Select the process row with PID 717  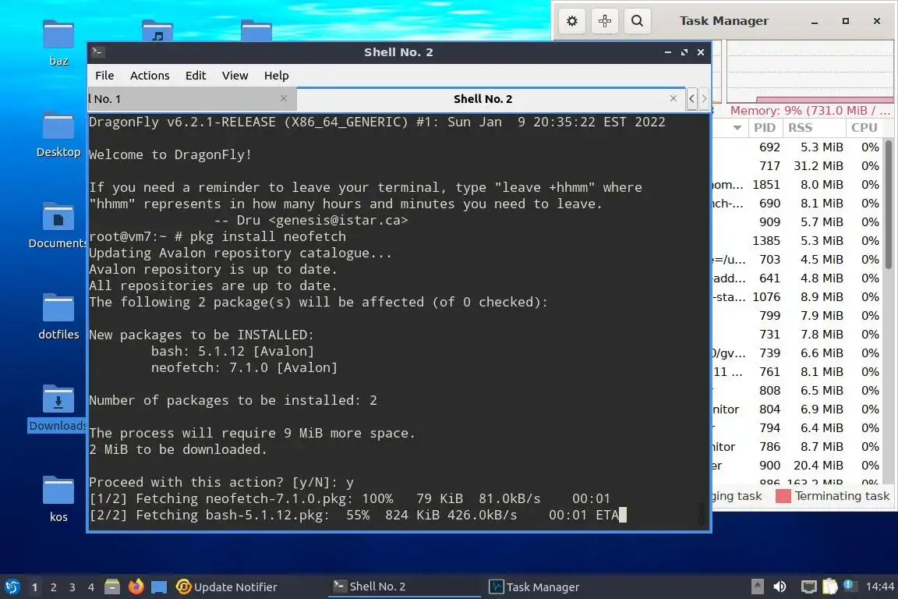point(797,166)
